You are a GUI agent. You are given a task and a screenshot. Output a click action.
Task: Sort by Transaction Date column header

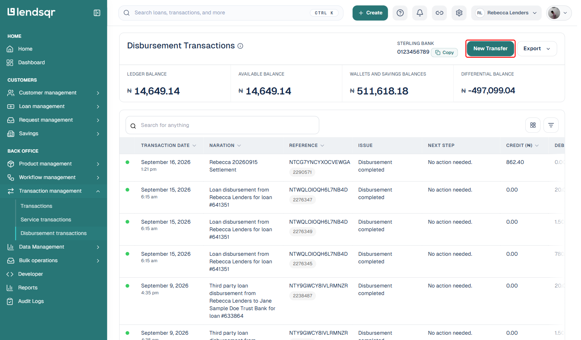point(169,145)
